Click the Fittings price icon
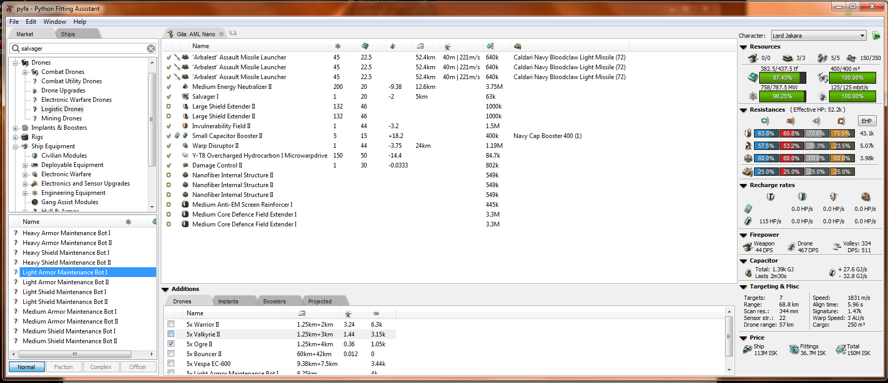 pyautogui.click(x=794, y=350)
